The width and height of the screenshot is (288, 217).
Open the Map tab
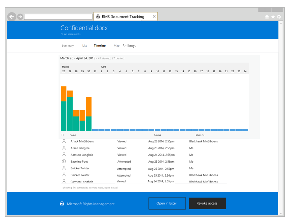(x=116, y=45)
